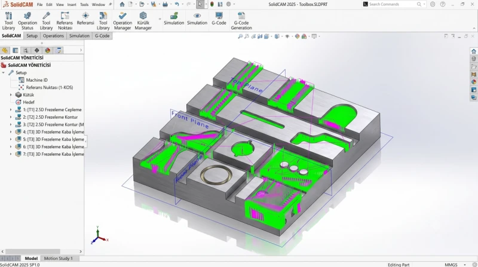Open the View Palette task pane icon

(473, 75)
